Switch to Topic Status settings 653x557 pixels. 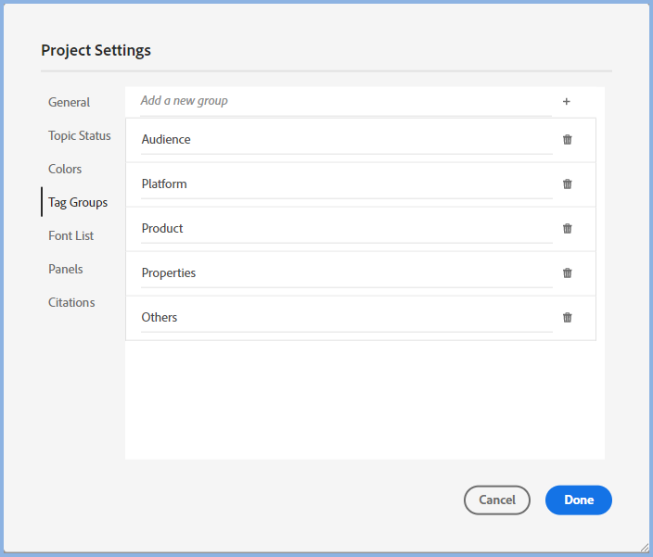[x=80, y=136]
